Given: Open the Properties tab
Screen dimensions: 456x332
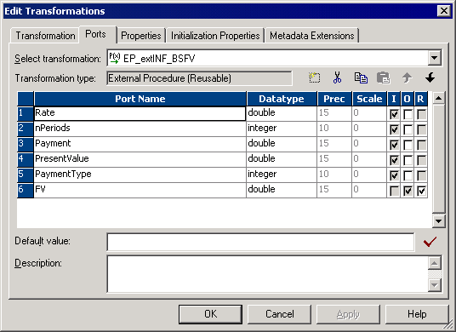Looking at the screenshot, I should (141, 36).
